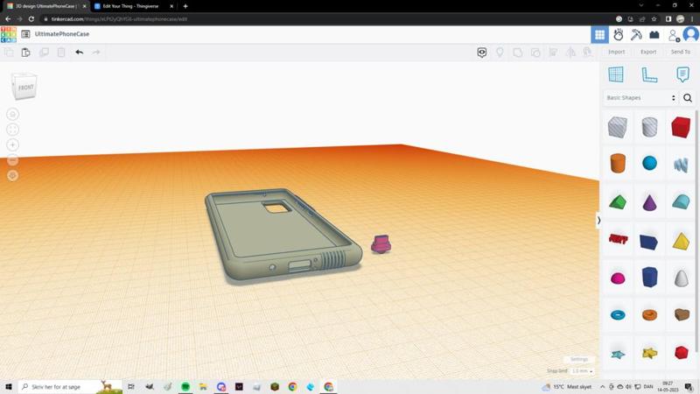Activate the Cruise tool icon
700x394 pixels.
pos(587,53)
